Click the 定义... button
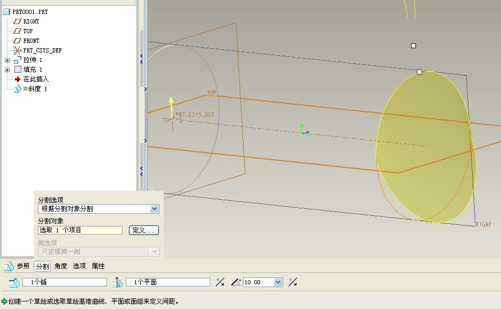 coord(144,230)
